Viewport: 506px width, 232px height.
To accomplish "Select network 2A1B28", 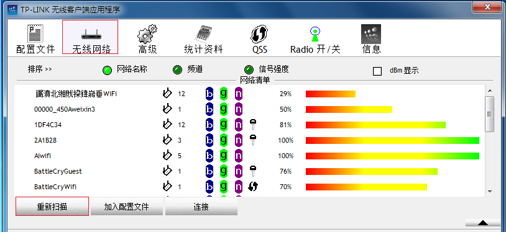I will coord(45,140).
